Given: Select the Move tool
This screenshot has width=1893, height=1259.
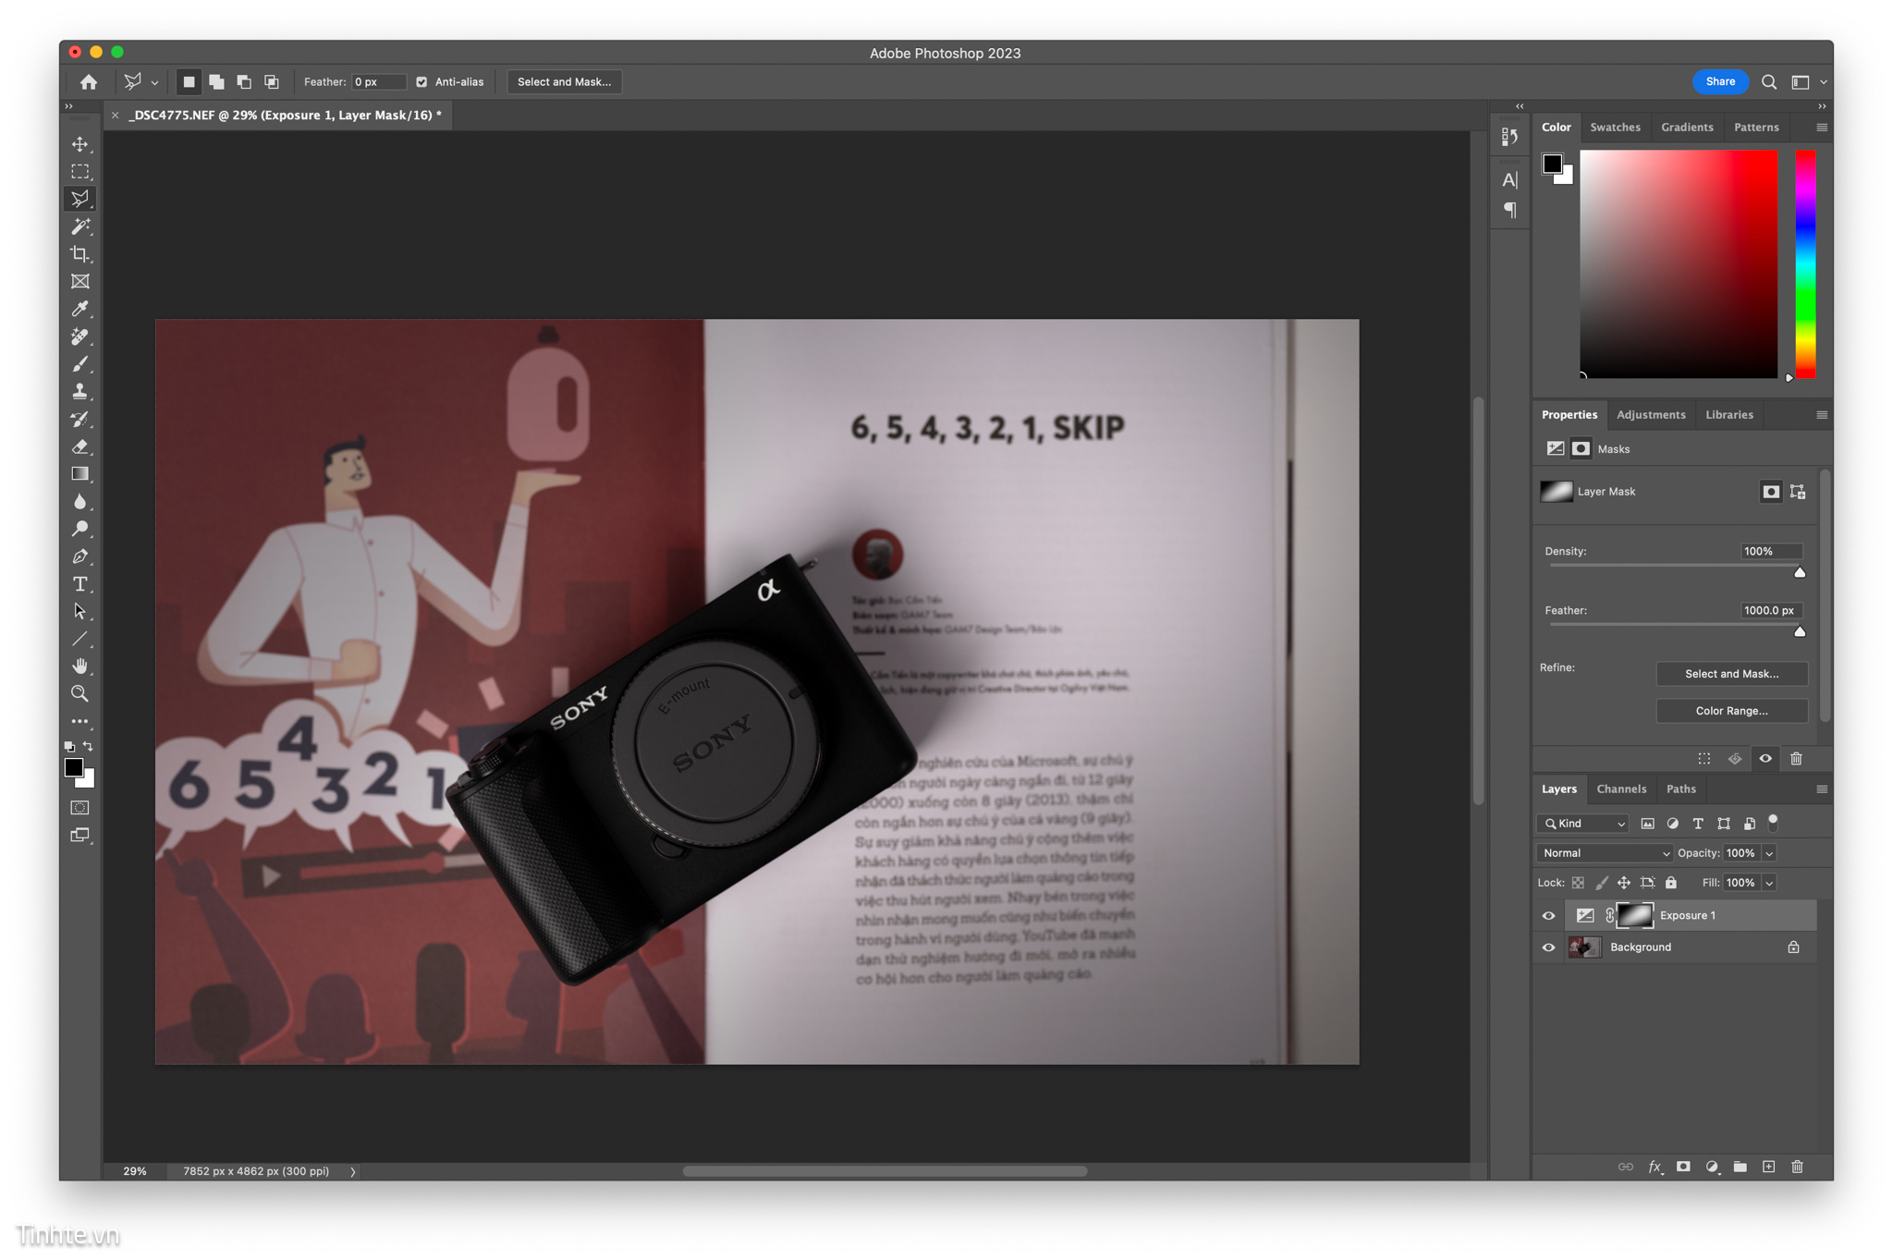Looking at the screenshot, I should pos(80,144).
